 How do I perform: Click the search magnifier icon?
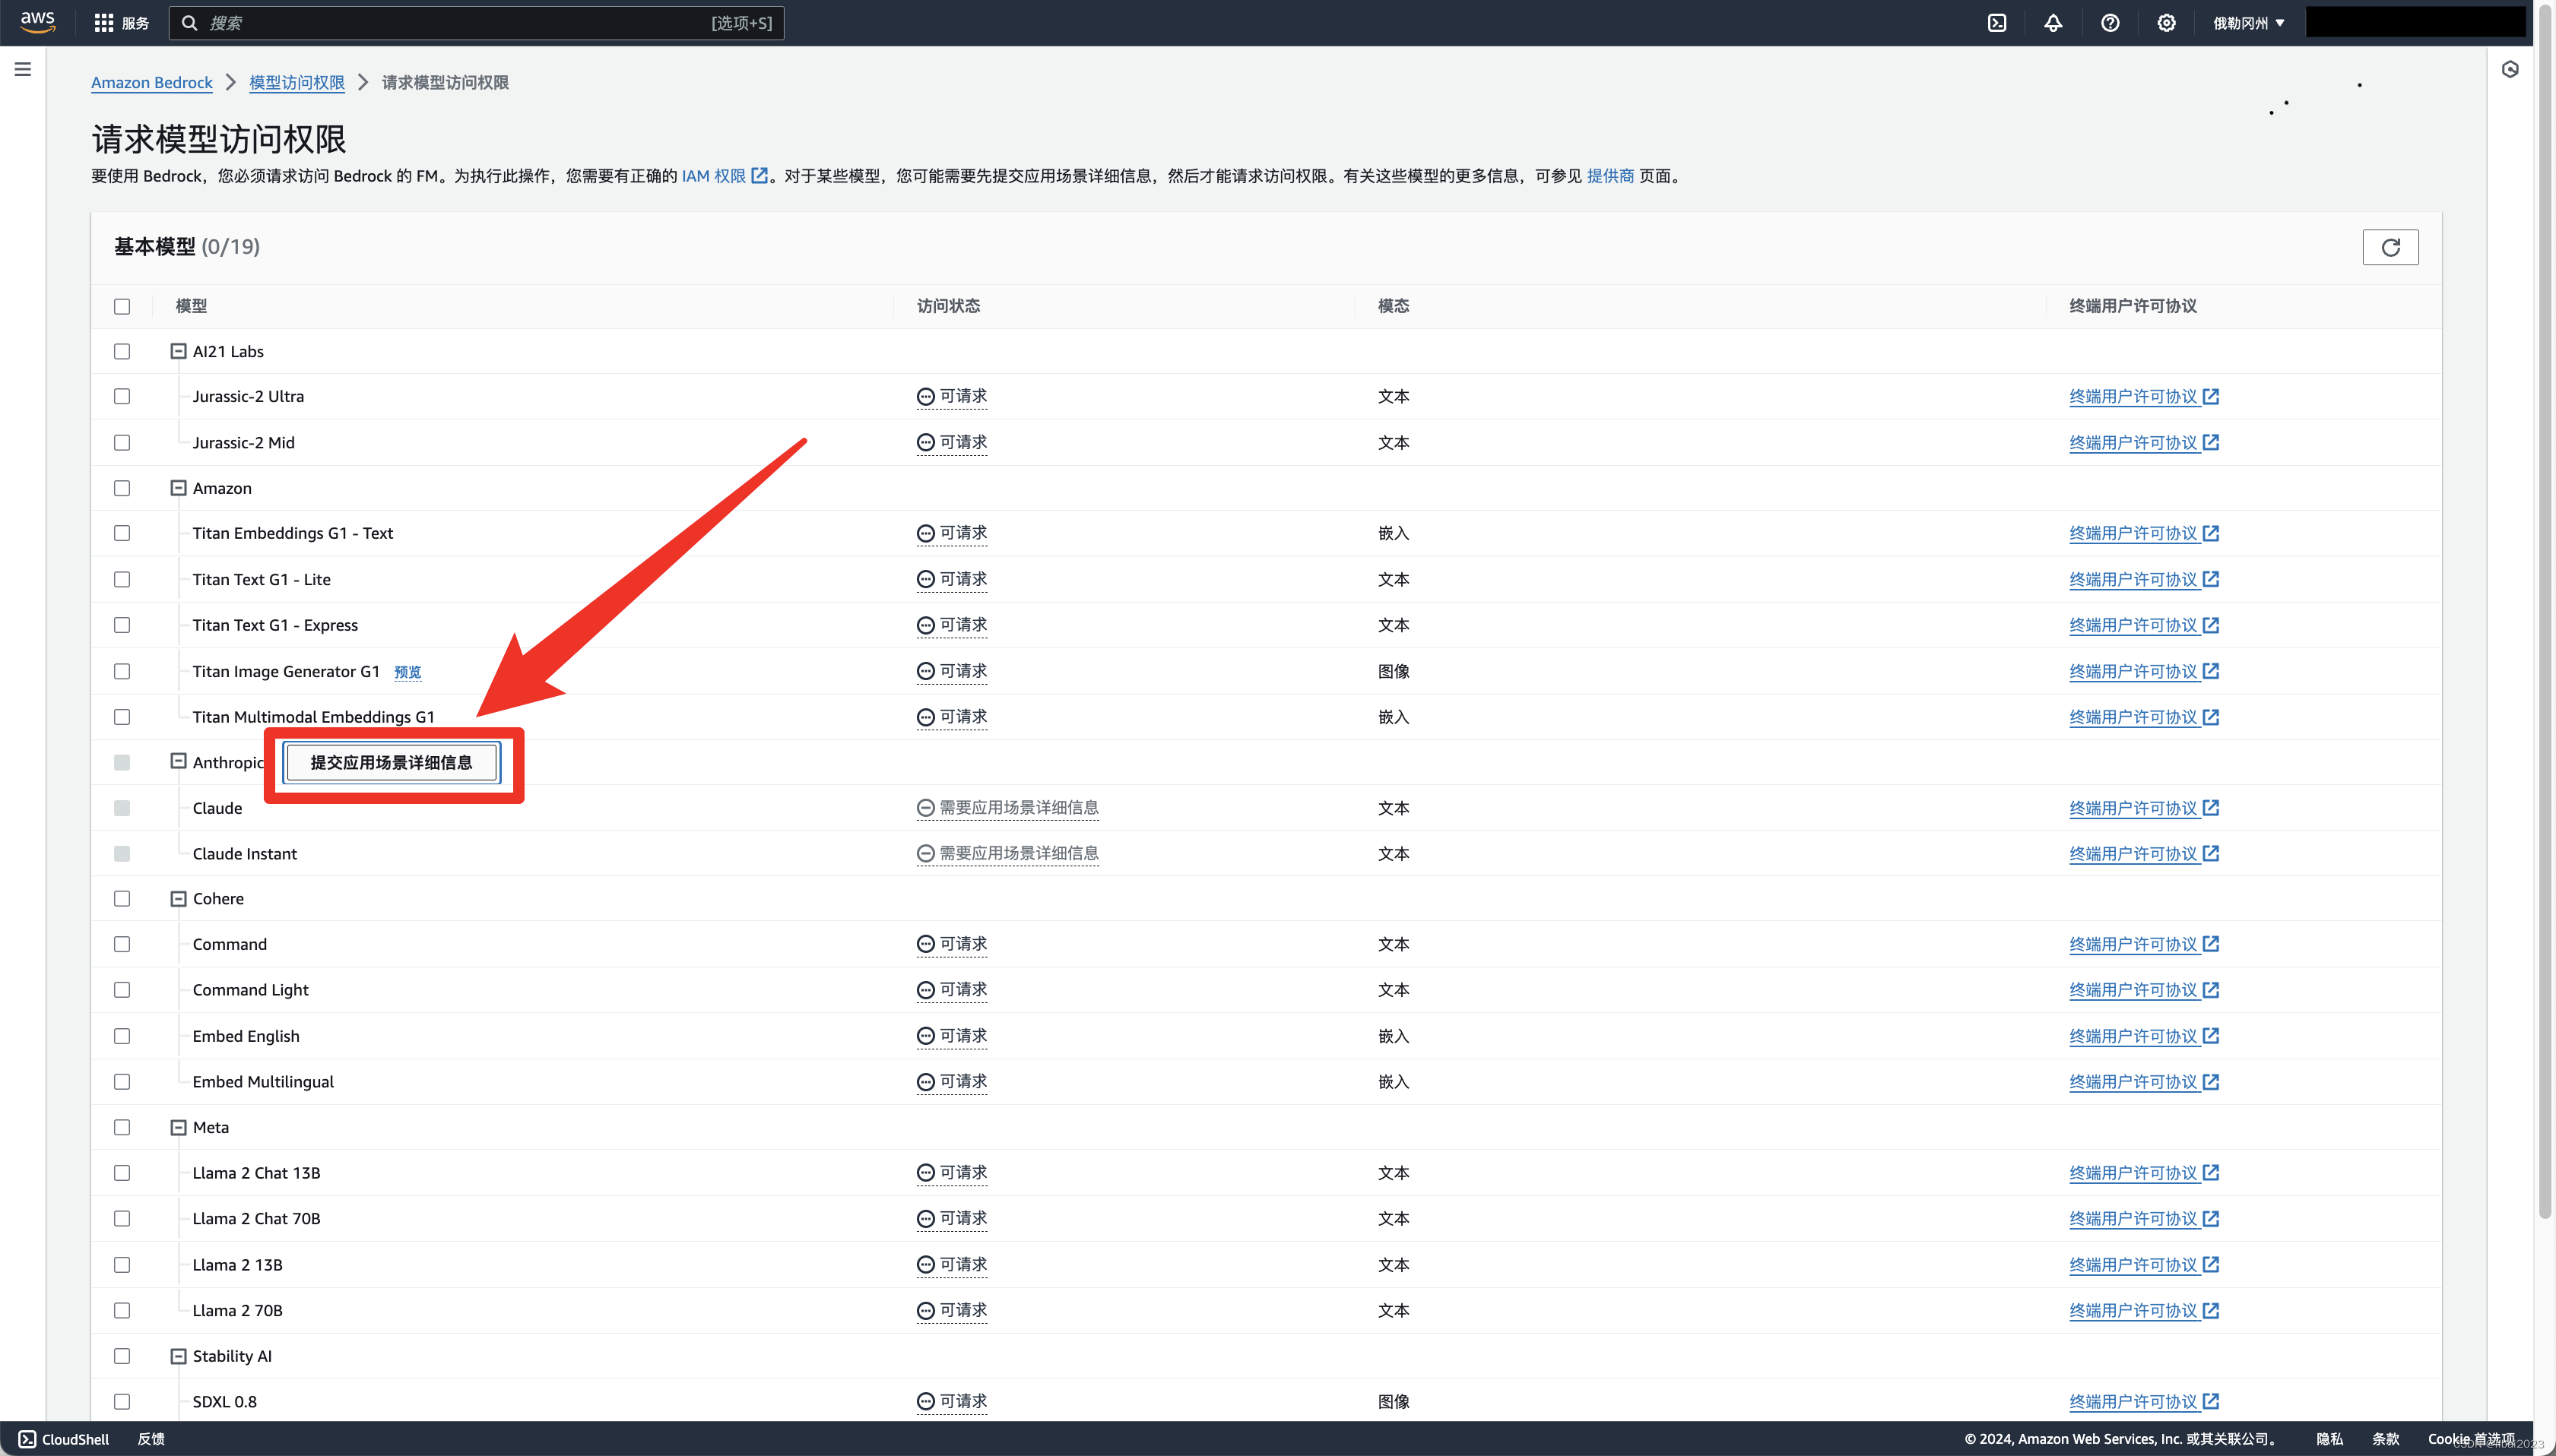189,23
